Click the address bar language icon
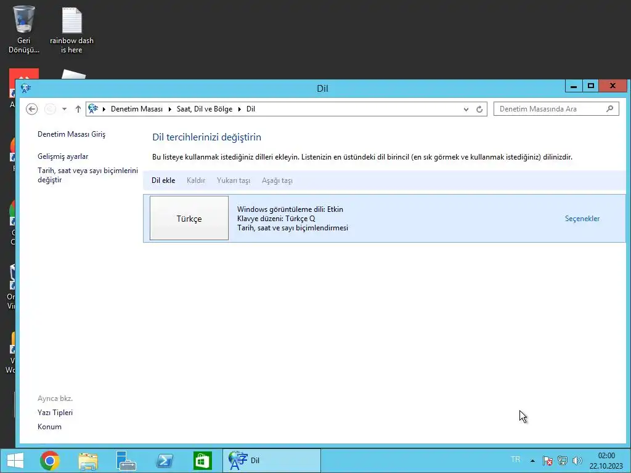This screenshot has height=473, width=631. coord(93,108)
